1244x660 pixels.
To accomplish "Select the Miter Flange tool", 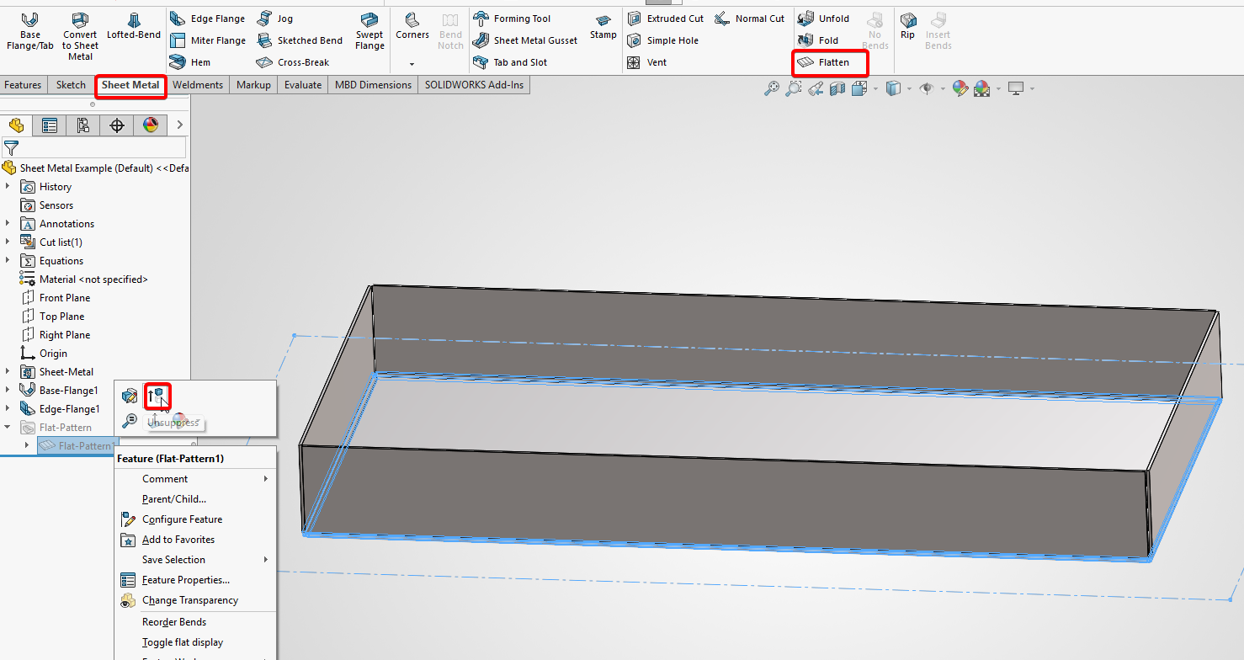I will pyautogui.click(x=207, y=40).
